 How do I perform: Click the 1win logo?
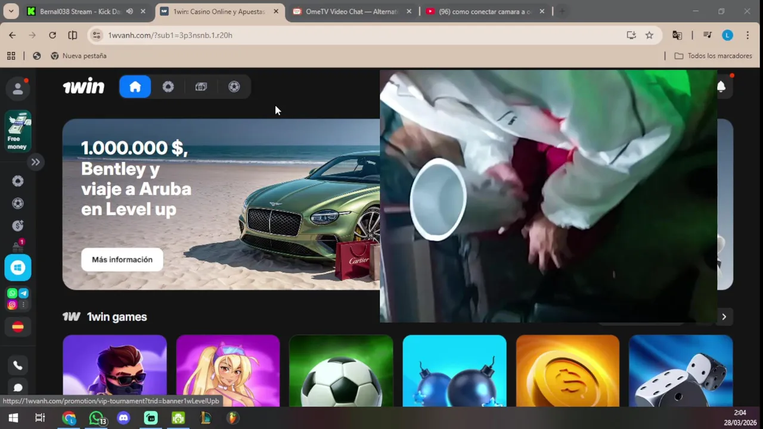(x=83, y=87)
